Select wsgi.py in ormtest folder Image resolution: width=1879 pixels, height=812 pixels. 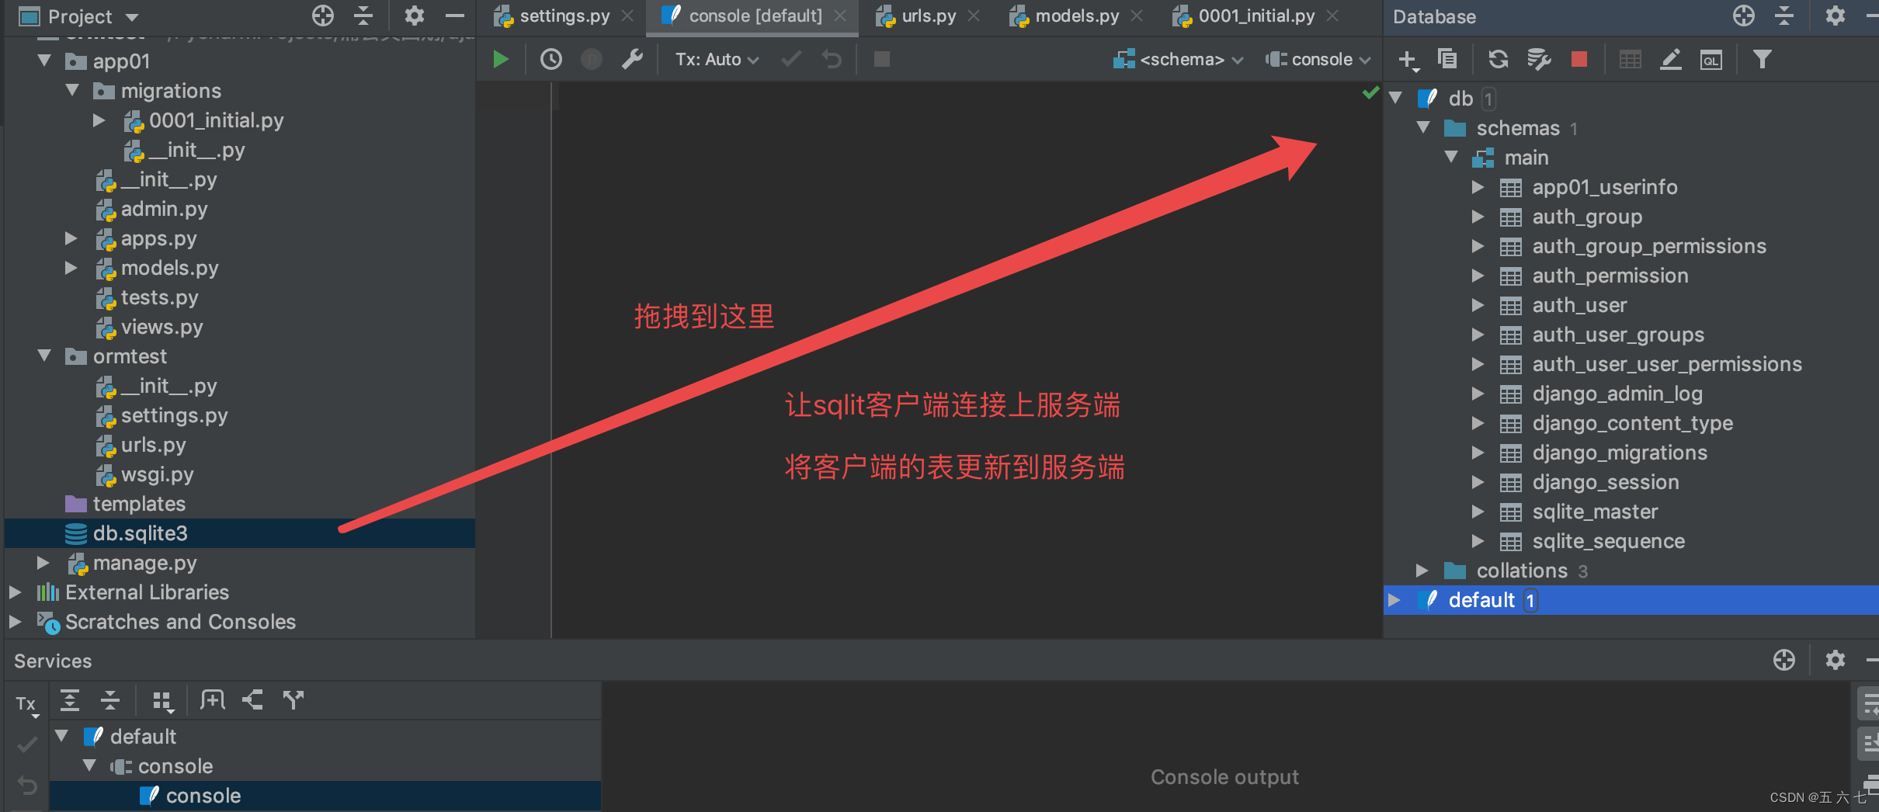pyautogui.click(x=157, y=474)
